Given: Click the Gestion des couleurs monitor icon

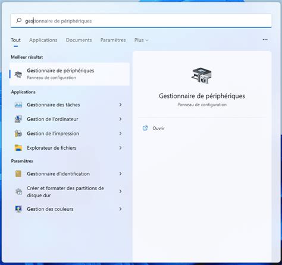Looking at the screenshot, I should coord(18,209).
